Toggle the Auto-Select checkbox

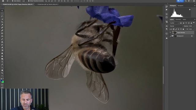pos(13,1)
